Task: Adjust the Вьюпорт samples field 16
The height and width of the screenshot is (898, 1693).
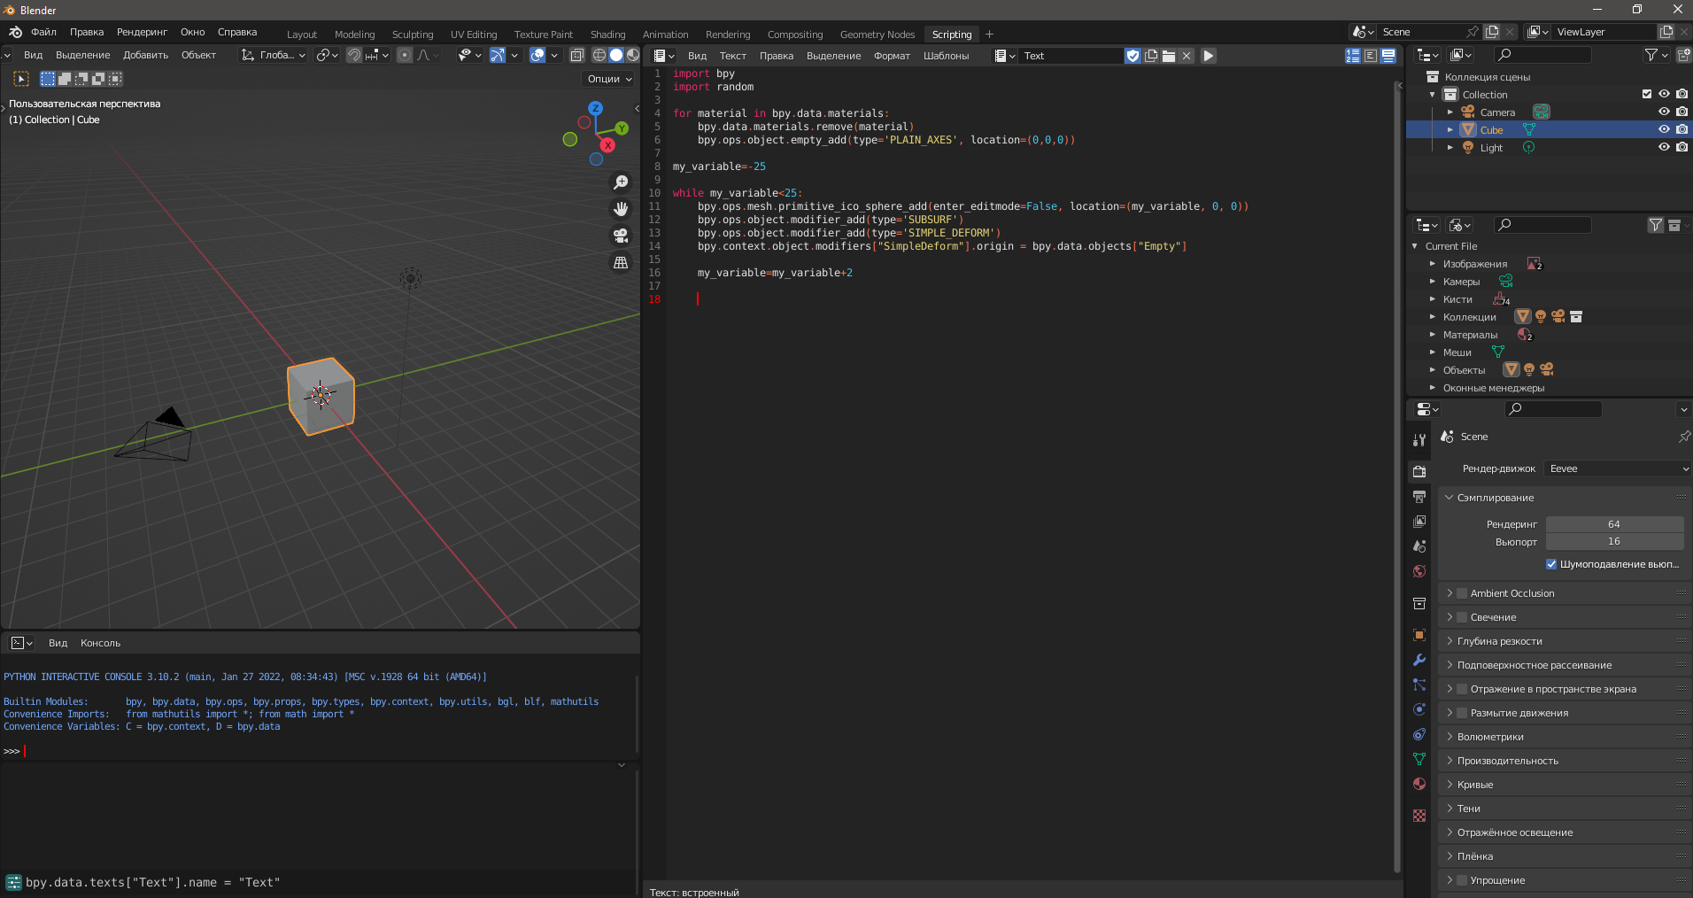Action: pos(1615,541)
